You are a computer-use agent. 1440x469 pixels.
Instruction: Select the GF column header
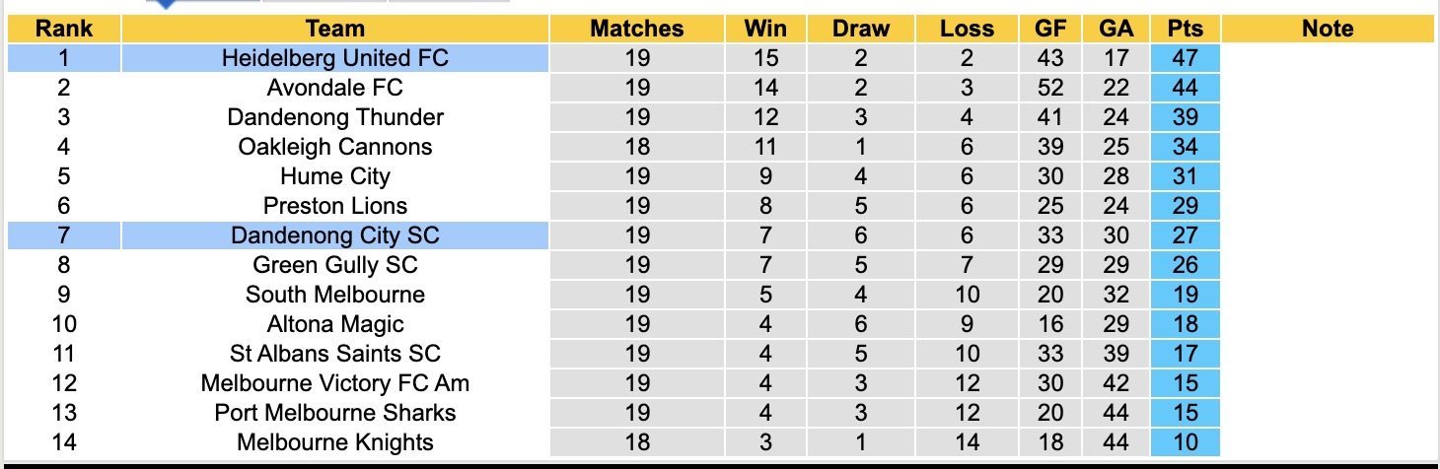coord(1050,29)
